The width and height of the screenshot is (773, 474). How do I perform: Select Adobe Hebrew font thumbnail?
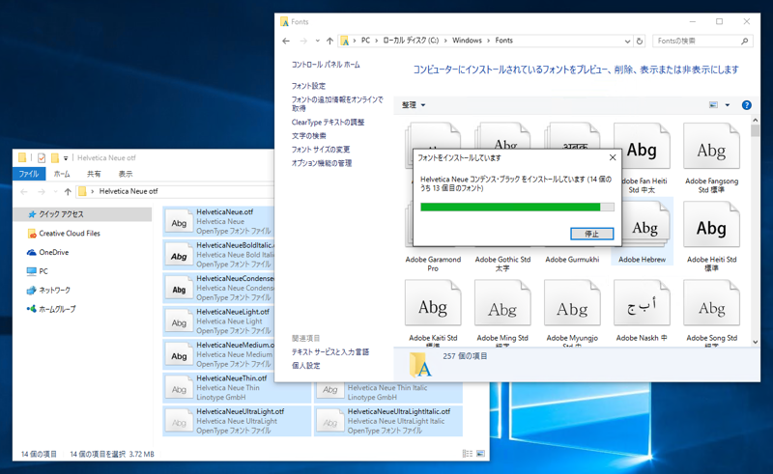(644, 226)
